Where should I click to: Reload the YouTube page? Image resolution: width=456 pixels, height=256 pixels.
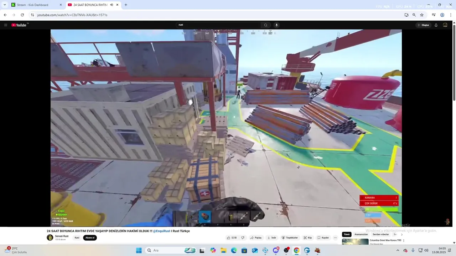point(22,15)
